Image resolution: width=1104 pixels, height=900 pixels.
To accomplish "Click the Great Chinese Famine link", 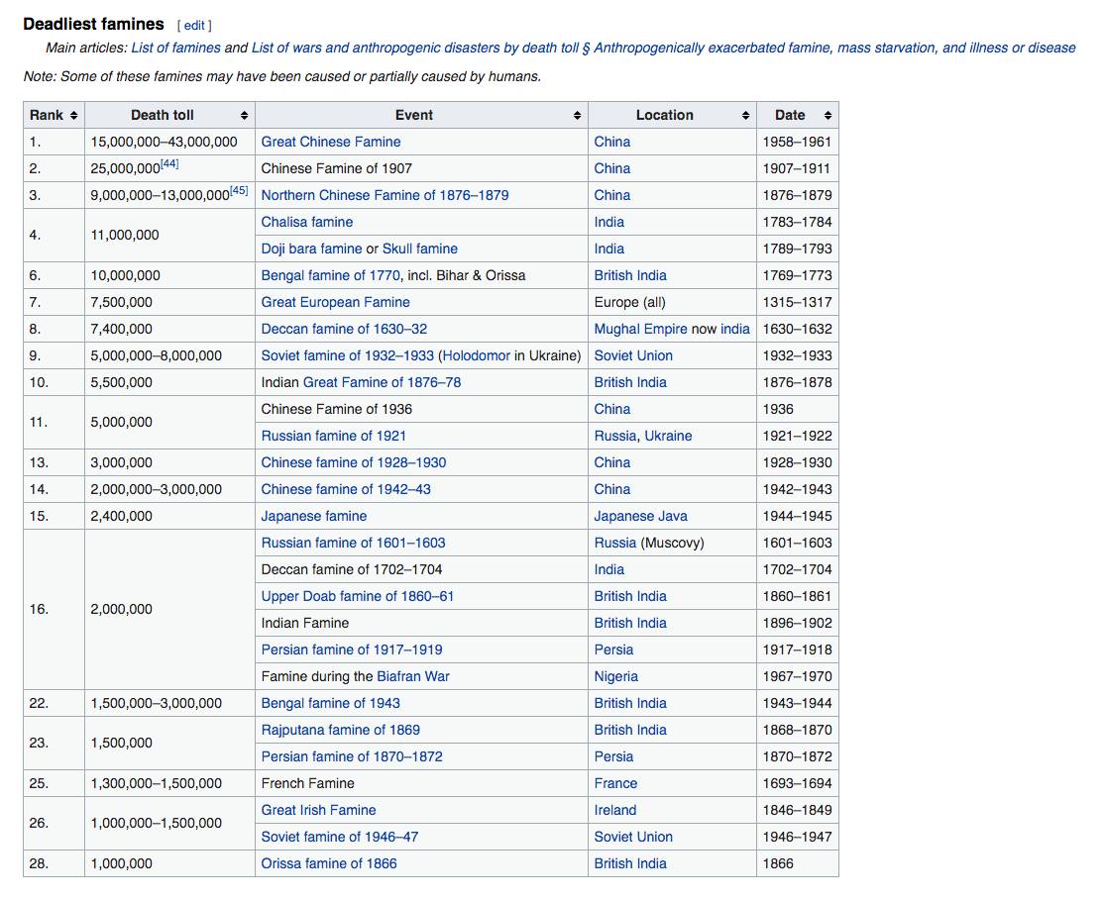I will pyautogui.click(x=331, y=142).
